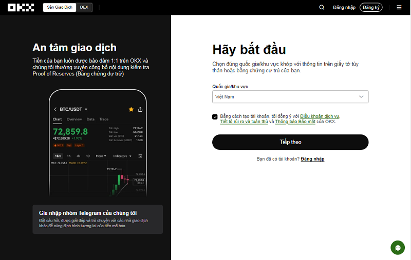Open the search icon in header
This screenshot has height=260, width=411.
point(322,7)
